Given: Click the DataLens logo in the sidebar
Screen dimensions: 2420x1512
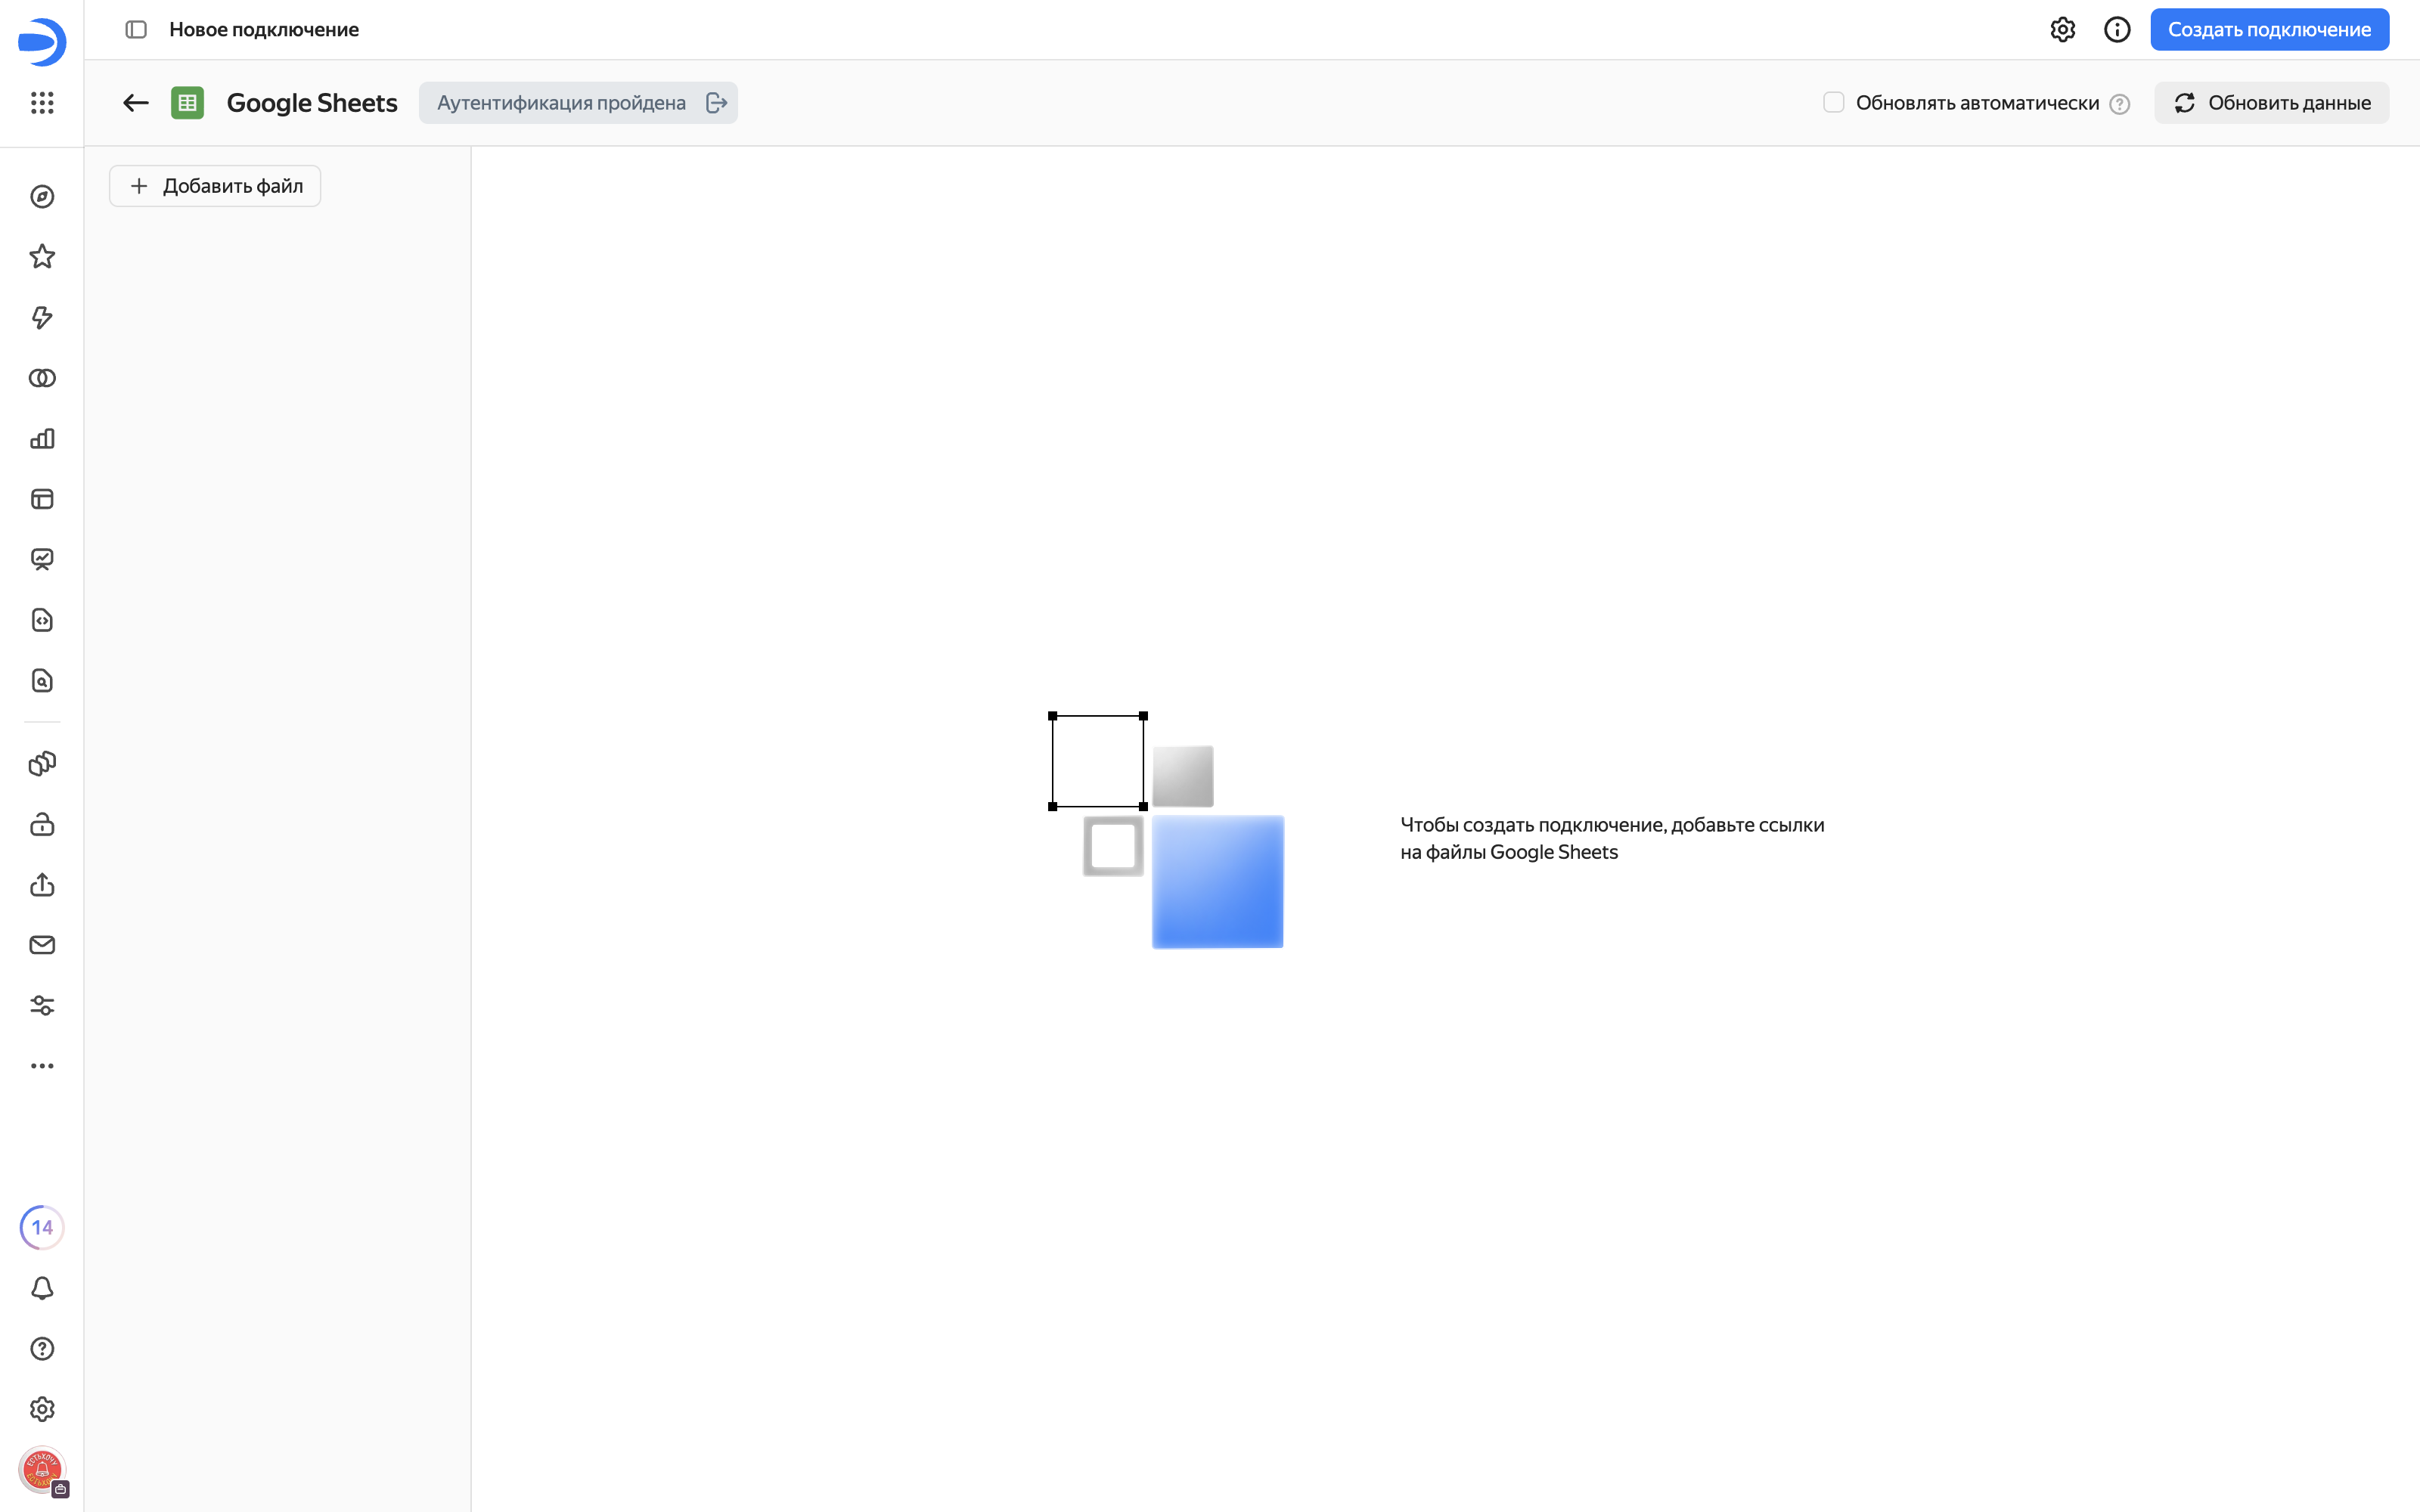Looking at the screenshot, I should [42, 42].
